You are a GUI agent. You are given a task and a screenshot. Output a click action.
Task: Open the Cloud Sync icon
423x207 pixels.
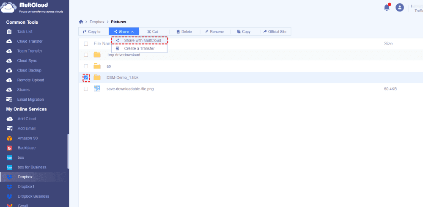point(9,61)
